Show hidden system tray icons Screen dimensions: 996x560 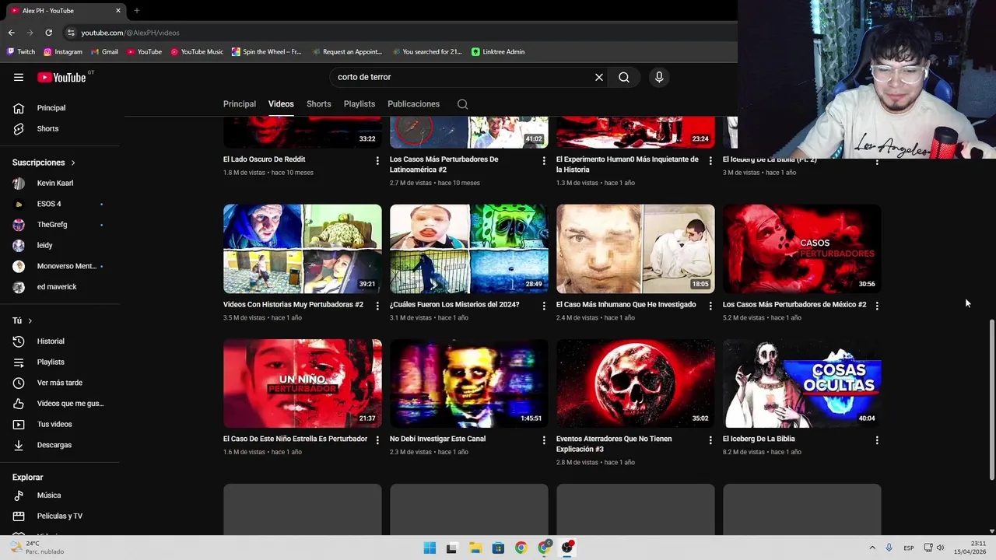[x=872, y=548]
